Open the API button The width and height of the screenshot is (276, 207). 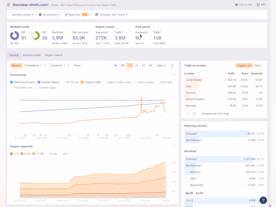pos(261,5)
